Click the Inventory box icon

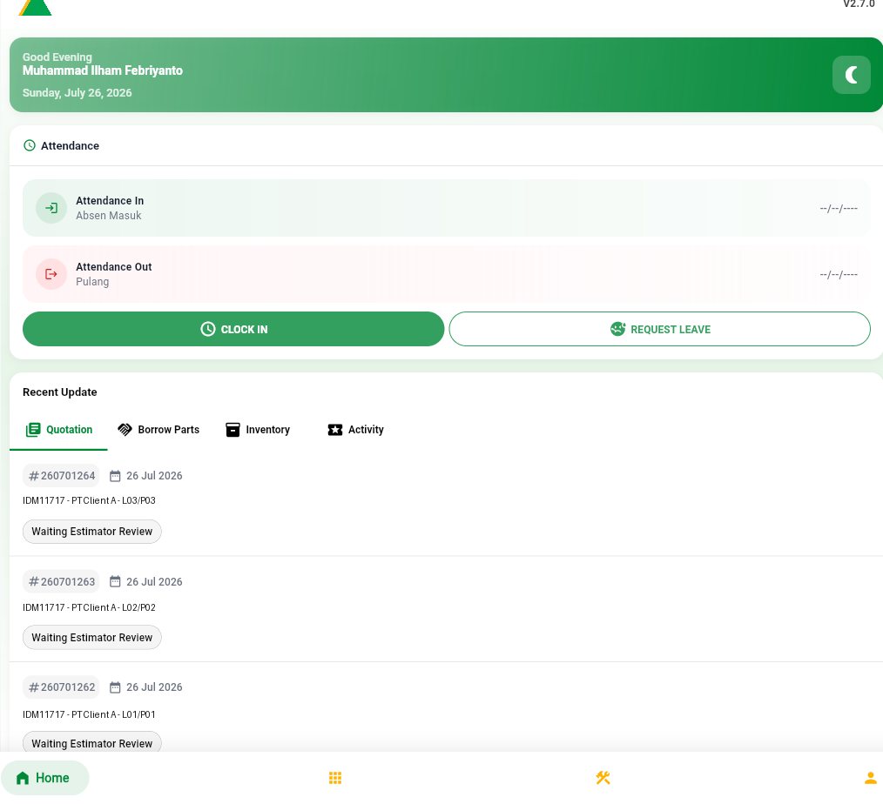click(233, 430)
